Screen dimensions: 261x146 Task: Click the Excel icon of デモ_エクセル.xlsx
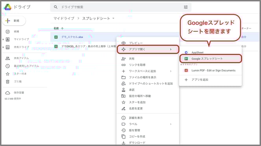(56, 37)
